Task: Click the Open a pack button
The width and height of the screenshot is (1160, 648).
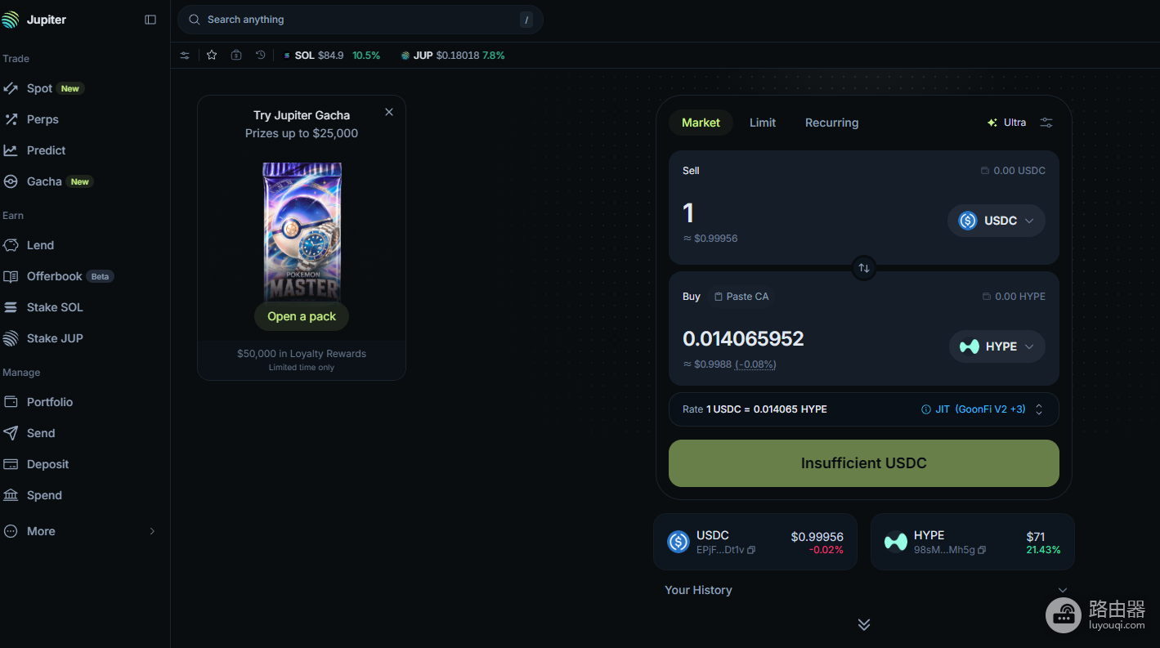Action: click(x=302, y=316)
